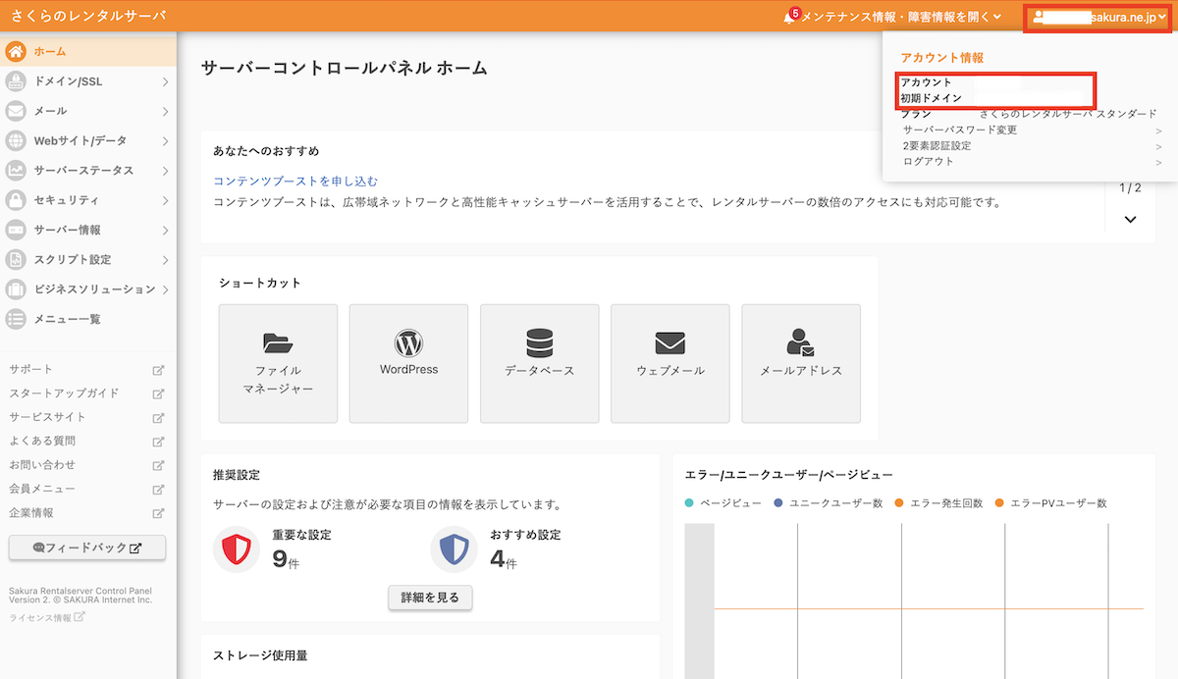Toggle エラー発生回数 legend series
This screenshot has width=1178, height=679.
pos(938,503)
